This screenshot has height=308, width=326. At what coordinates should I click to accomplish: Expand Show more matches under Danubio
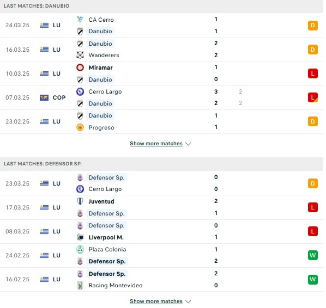(156, 144)
